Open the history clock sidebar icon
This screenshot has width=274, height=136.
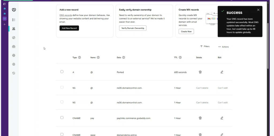click(x=14, y=73)
